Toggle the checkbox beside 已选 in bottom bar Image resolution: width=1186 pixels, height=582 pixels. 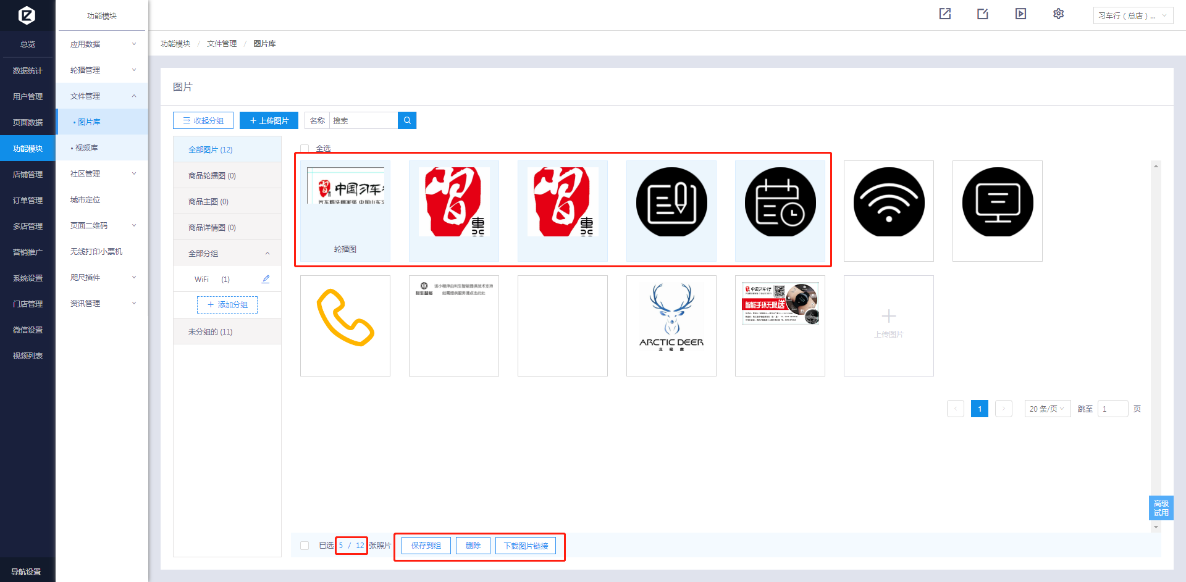click(305, 546)
